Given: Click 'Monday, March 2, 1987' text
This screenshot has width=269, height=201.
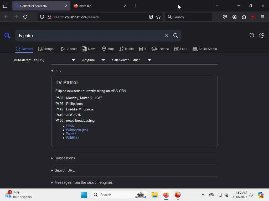Looking at the screenshot, I should coord(84,98).
